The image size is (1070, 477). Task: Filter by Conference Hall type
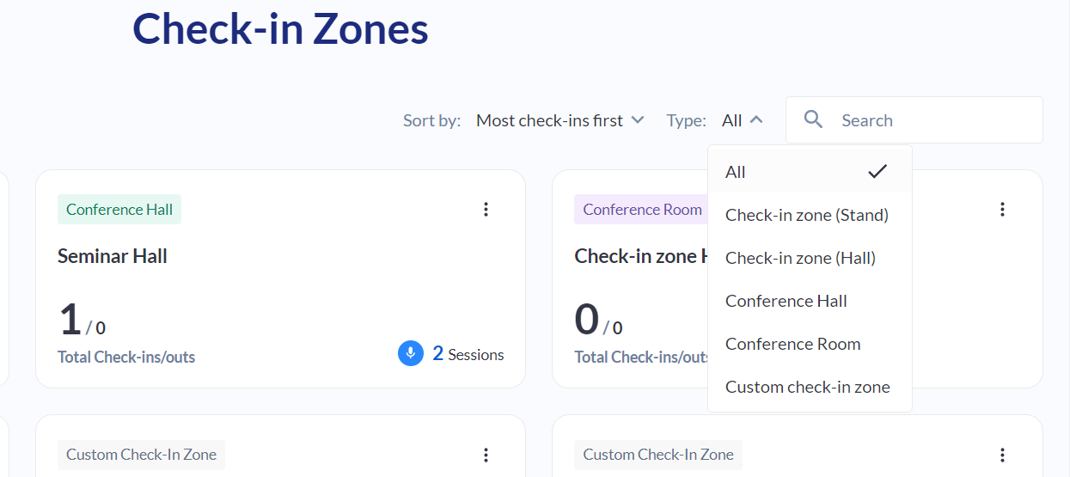786,301
